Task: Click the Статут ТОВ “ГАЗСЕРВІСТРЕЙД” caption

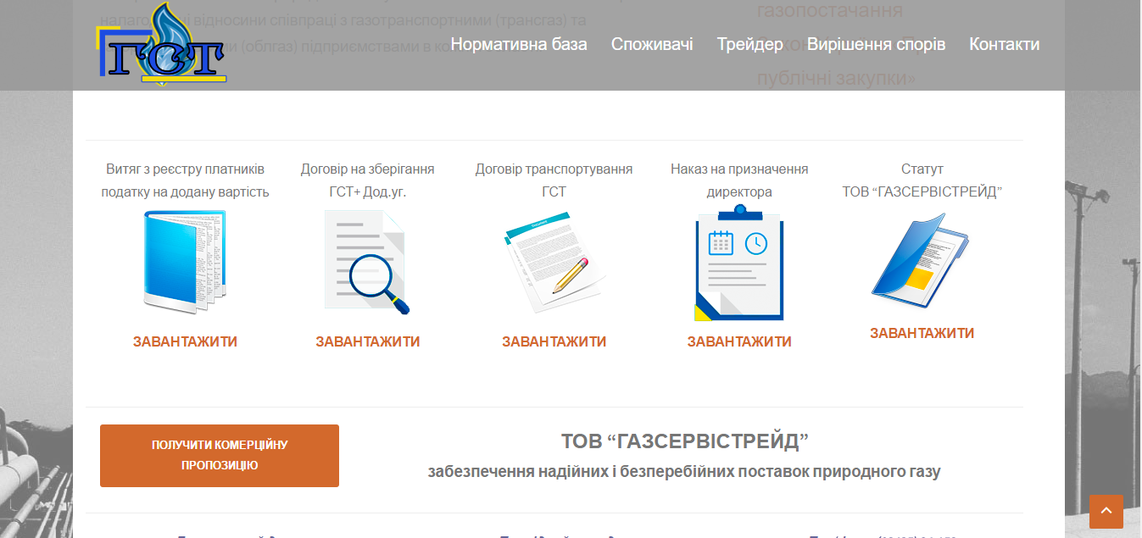Action: click(922, 180)
